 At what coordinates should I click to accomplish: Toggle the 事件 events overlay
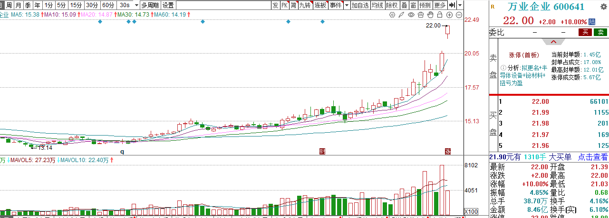(x=336, y=5)
